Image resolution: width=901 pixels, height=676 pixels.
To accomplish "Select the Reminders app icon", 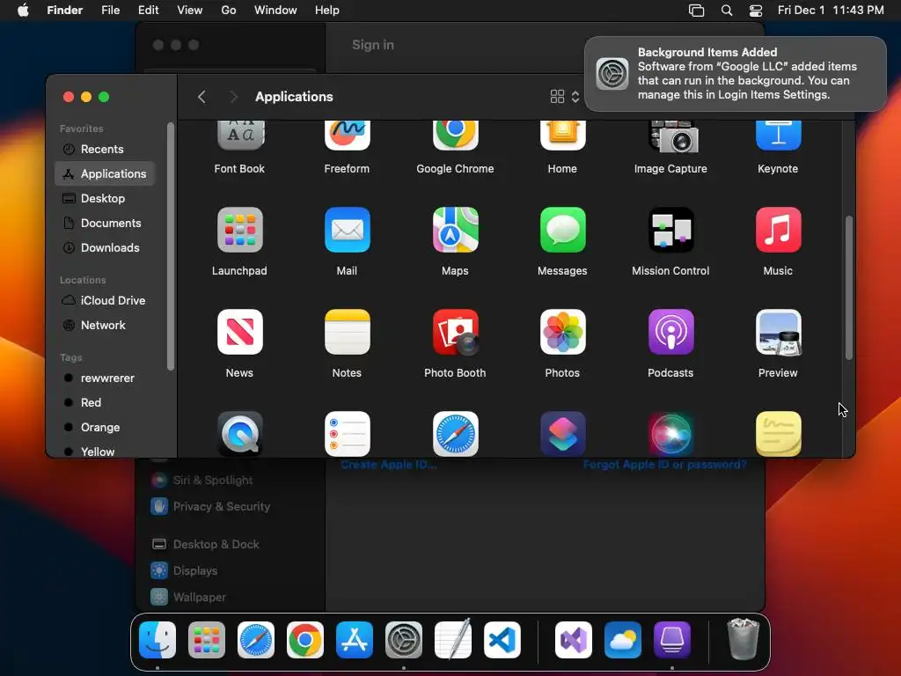I will pyautogui.click(x=347, y=434).
